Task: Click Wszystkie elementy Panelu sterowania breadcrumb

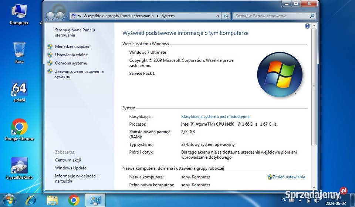Action: coord(118,16)
